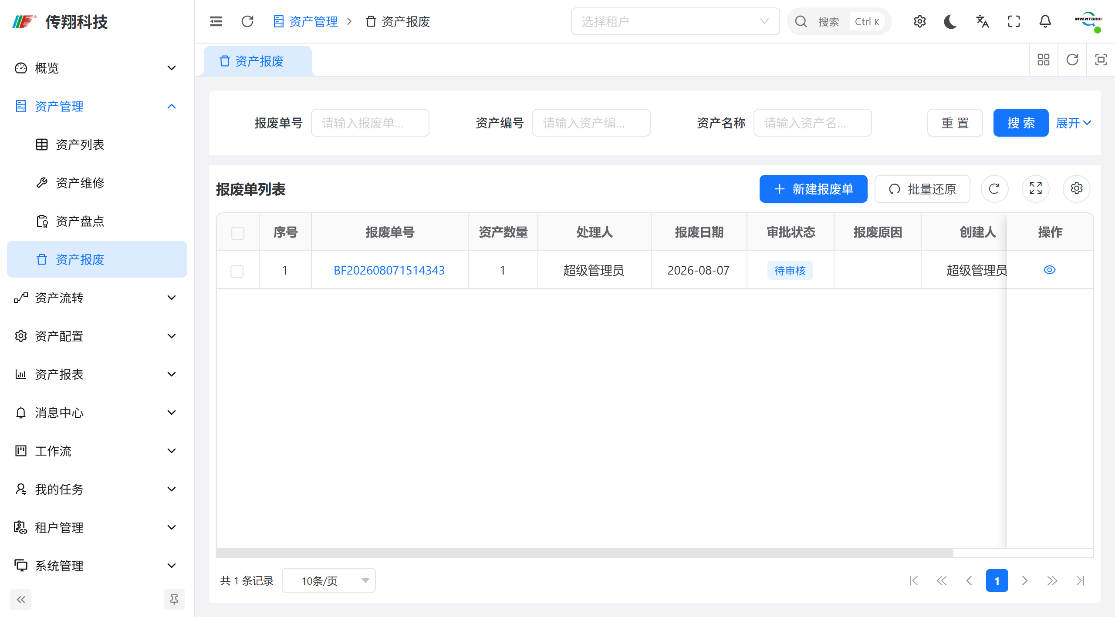
Task: Expand the 资产流转 menu
Action: click(97, 298)
